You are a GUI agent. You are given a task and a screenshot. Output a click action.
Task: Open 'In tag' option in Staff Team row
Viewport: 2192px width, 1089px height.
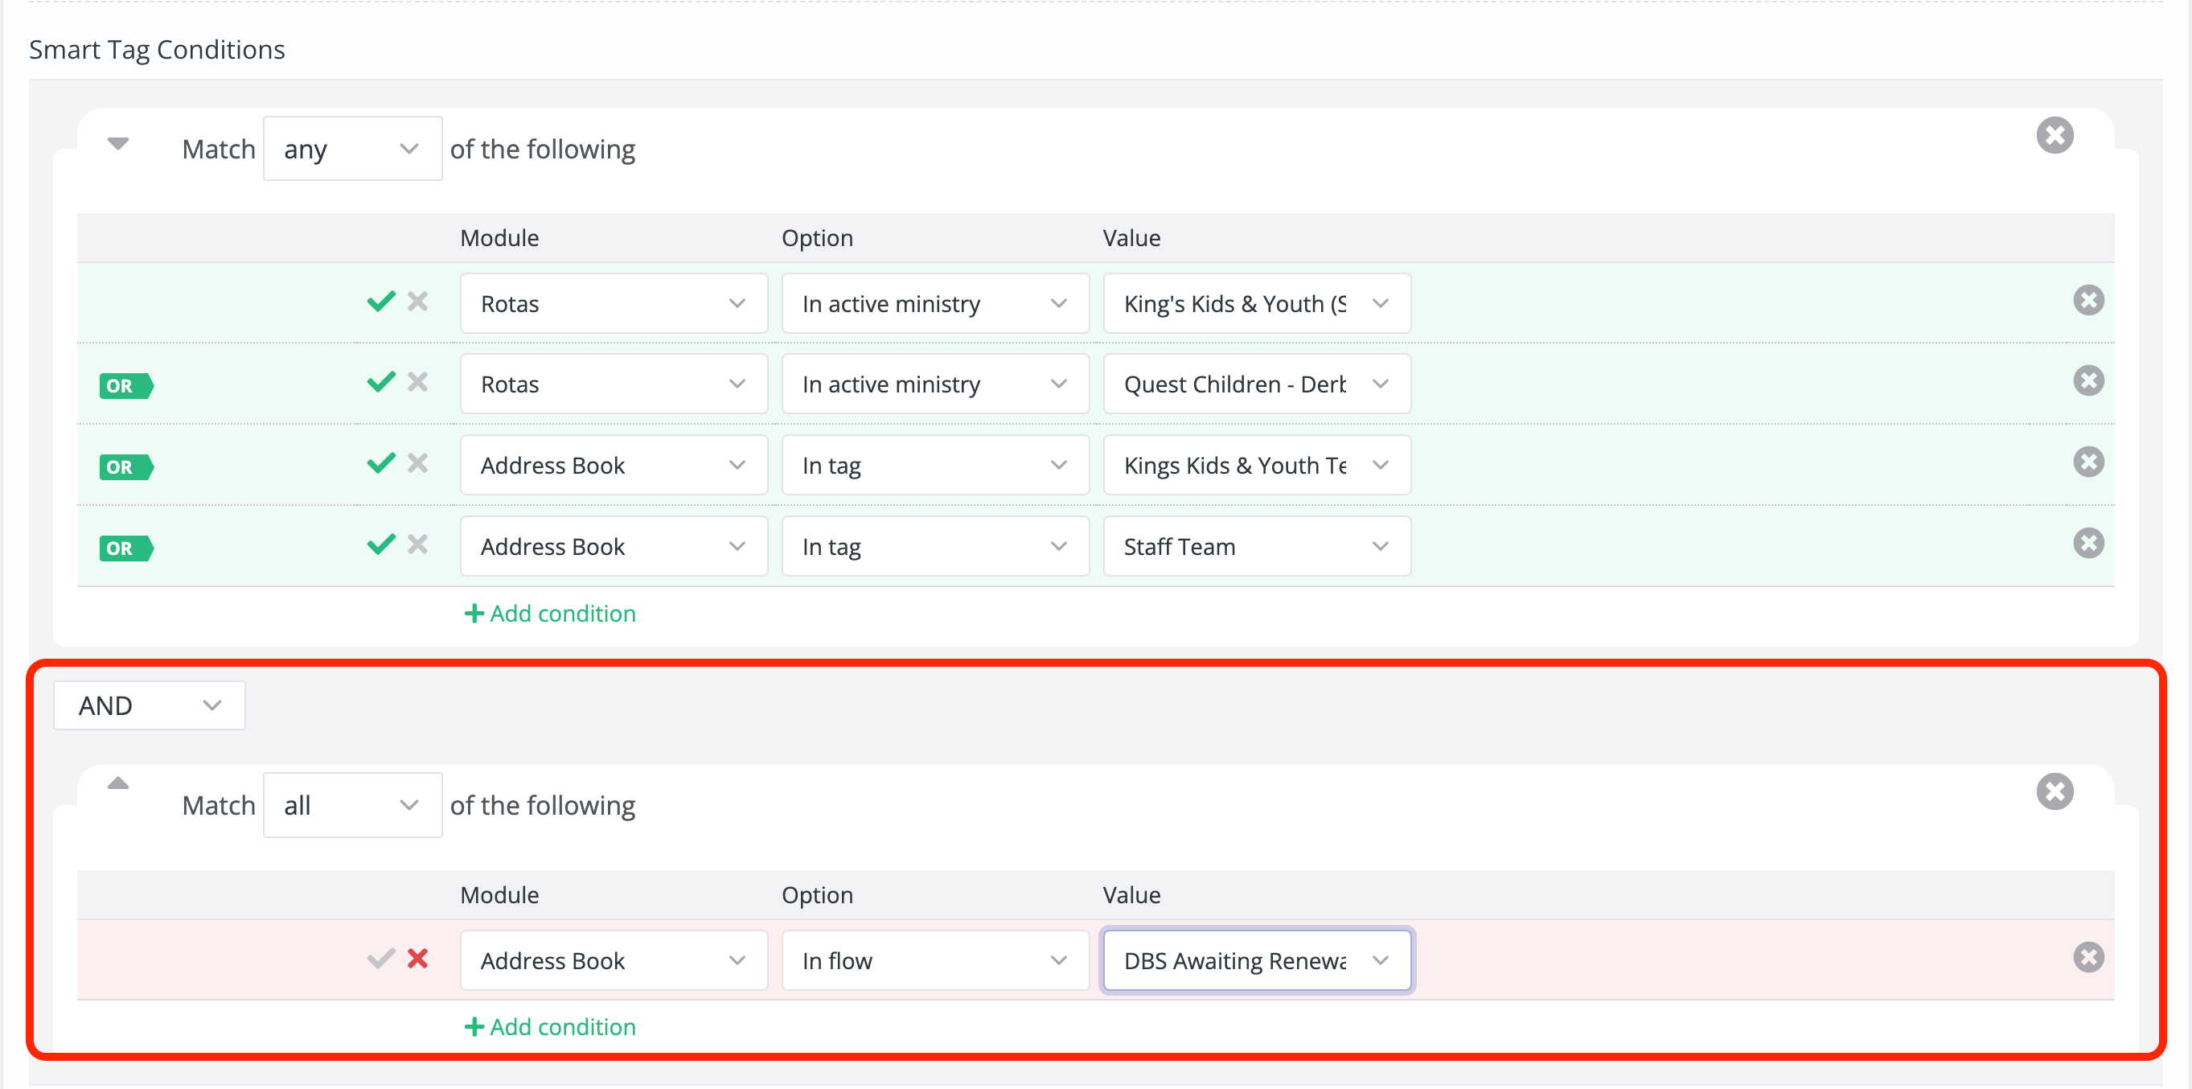tap(935, 547)
